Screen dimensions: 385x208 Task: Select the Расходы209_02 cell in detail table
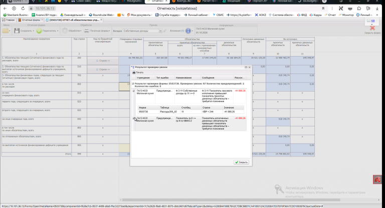coord(169,111)
